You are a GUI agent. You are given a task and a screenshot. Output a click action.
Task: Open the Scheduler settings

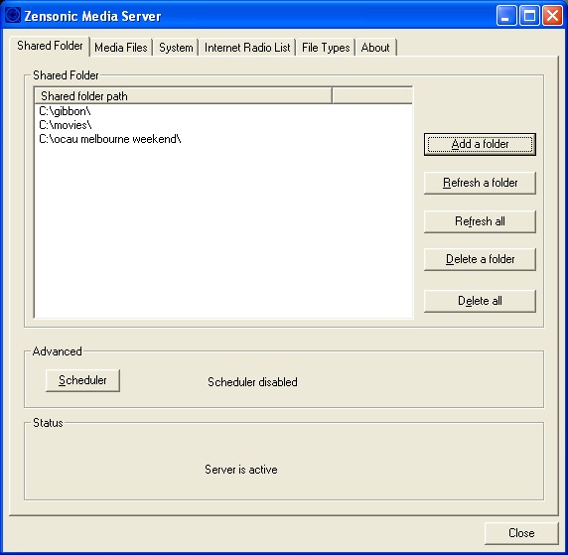(82, 380)
